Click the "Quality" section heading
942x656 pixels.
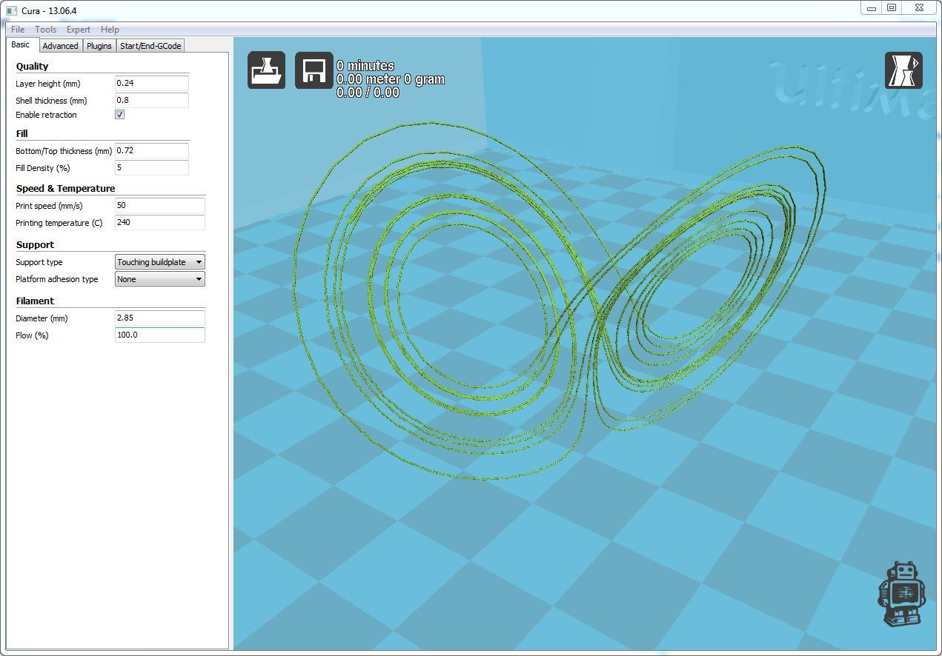point(32,66)
